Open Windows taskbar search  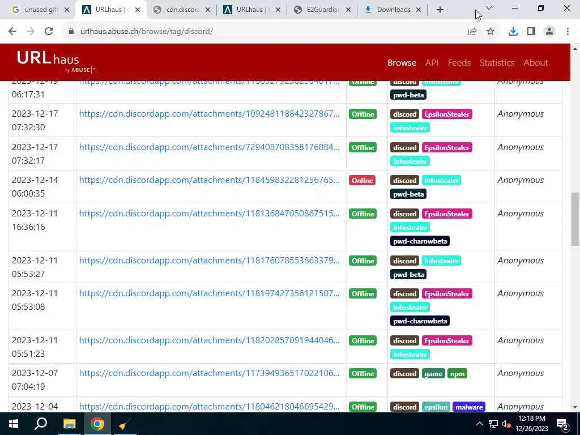click(x=41, y=424)
